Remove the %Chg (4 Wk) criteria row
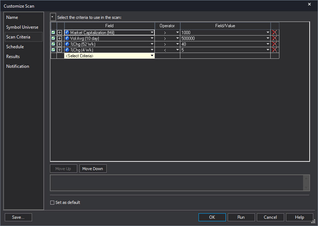Image resolution: width=318 pixels, height=226 pixels. pyautogui.click(x=275, y=50)
